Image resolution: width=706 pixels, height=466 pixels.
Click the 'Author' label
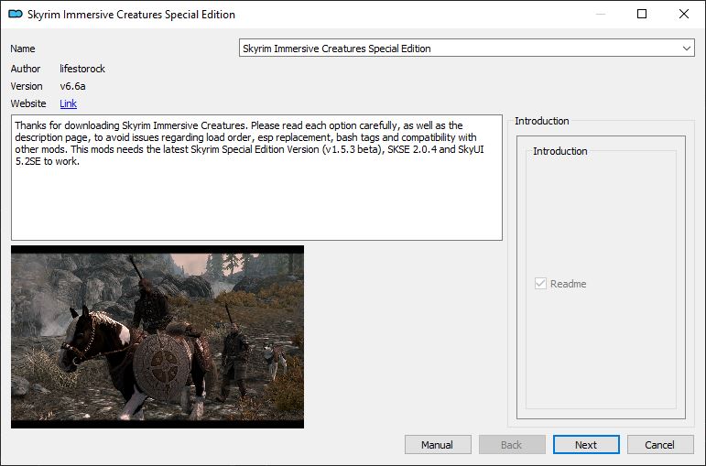[26, 69]
